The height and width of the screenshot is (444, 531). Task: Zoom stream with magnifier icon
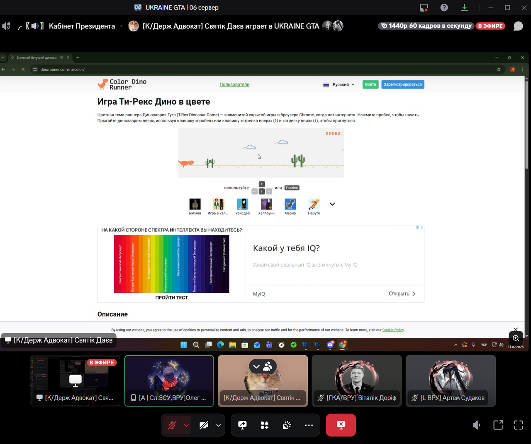[x=516, y=338]
